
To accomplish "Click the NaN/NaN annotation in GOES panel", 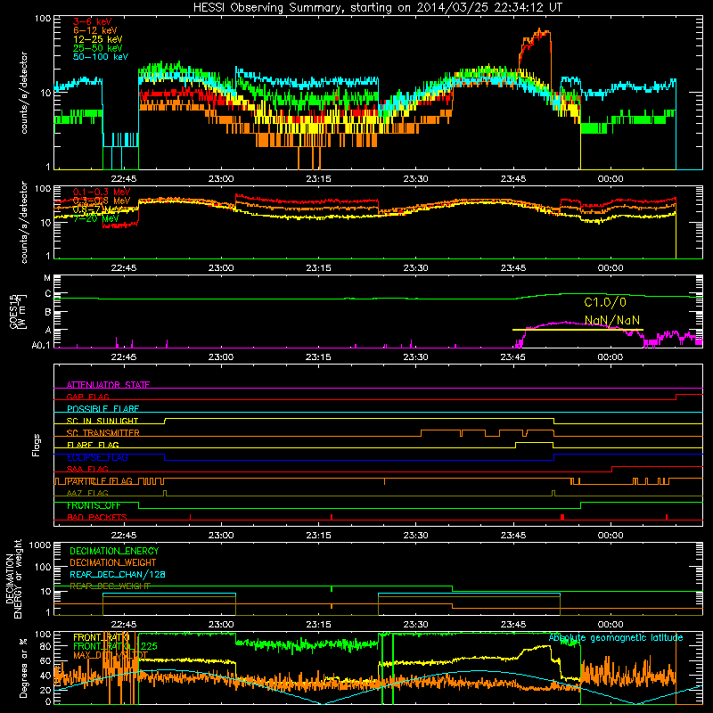I will [x=611, y=320].
